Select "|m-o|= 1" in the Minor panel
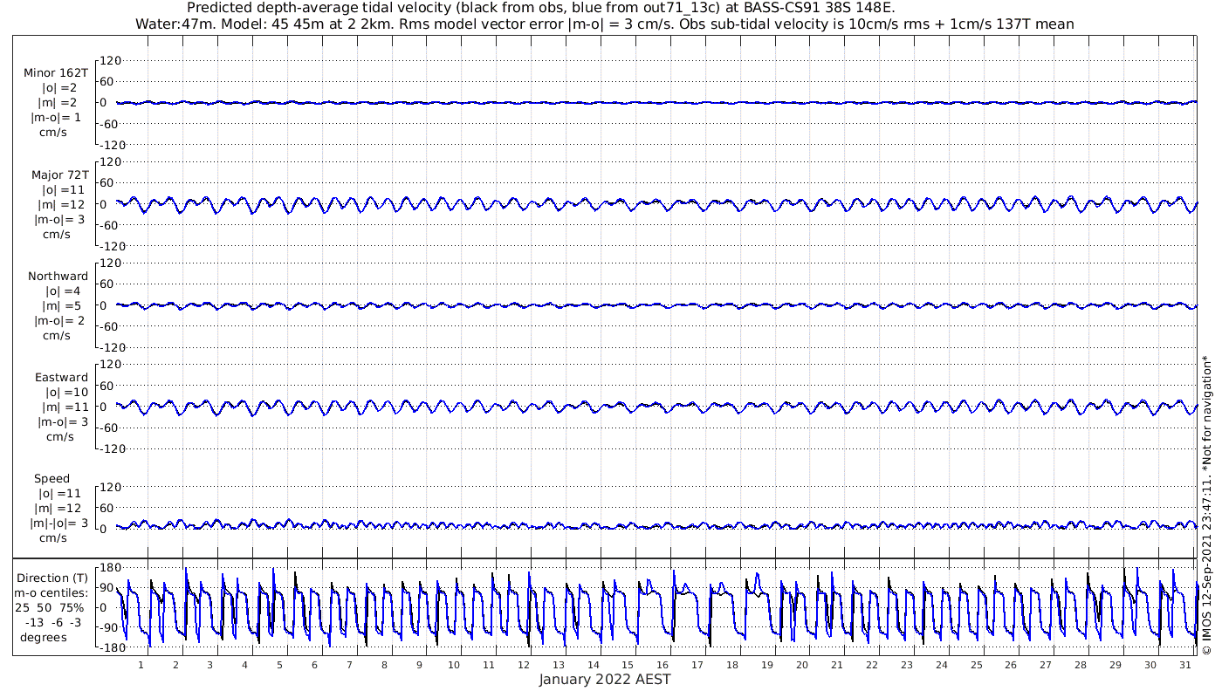Image resolution: width=1222 pixels, height=698 pixels. click(x=57, y=118)
